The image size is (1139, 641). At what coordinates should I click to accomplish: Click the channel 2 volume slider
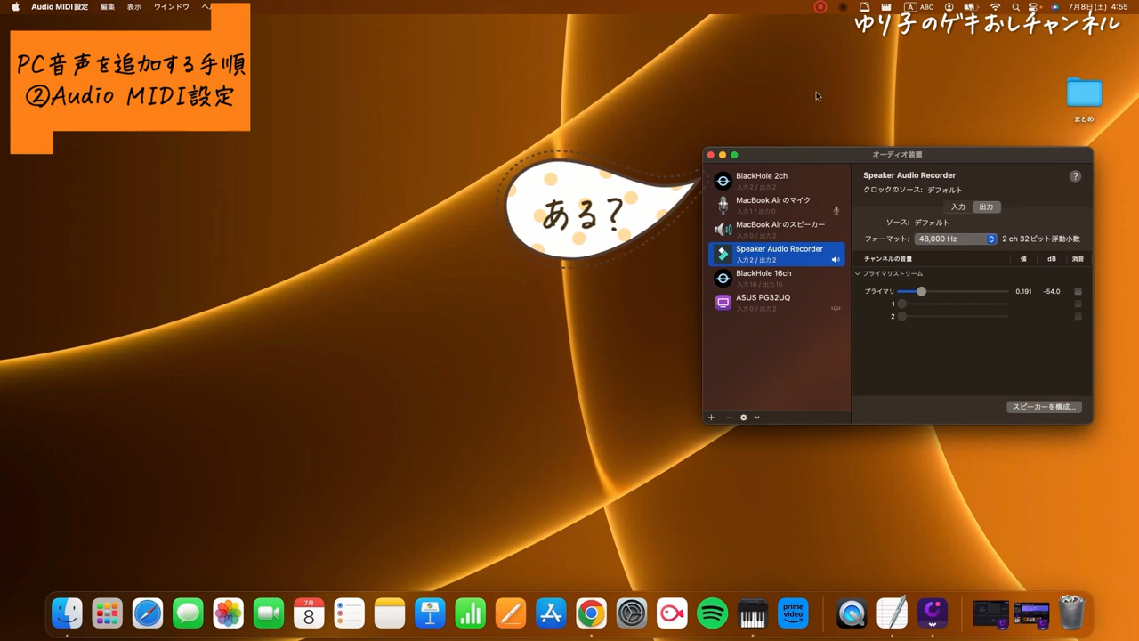(x=953, y=316)
